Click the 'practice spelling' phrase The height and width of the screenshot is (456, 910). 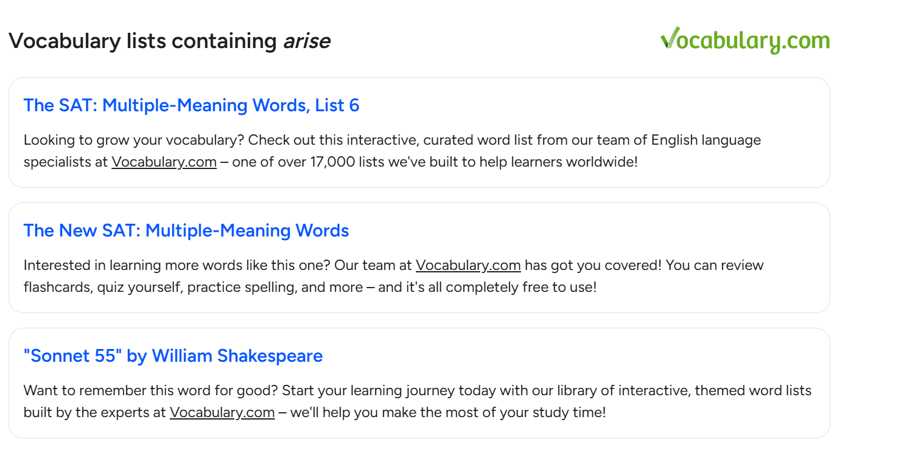(242, 288)
